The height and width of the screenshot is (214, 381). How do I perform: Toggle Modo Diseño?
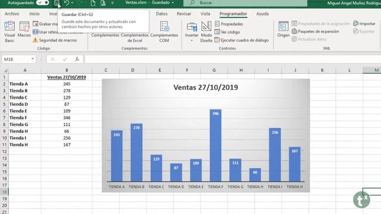tap(207, 32)
